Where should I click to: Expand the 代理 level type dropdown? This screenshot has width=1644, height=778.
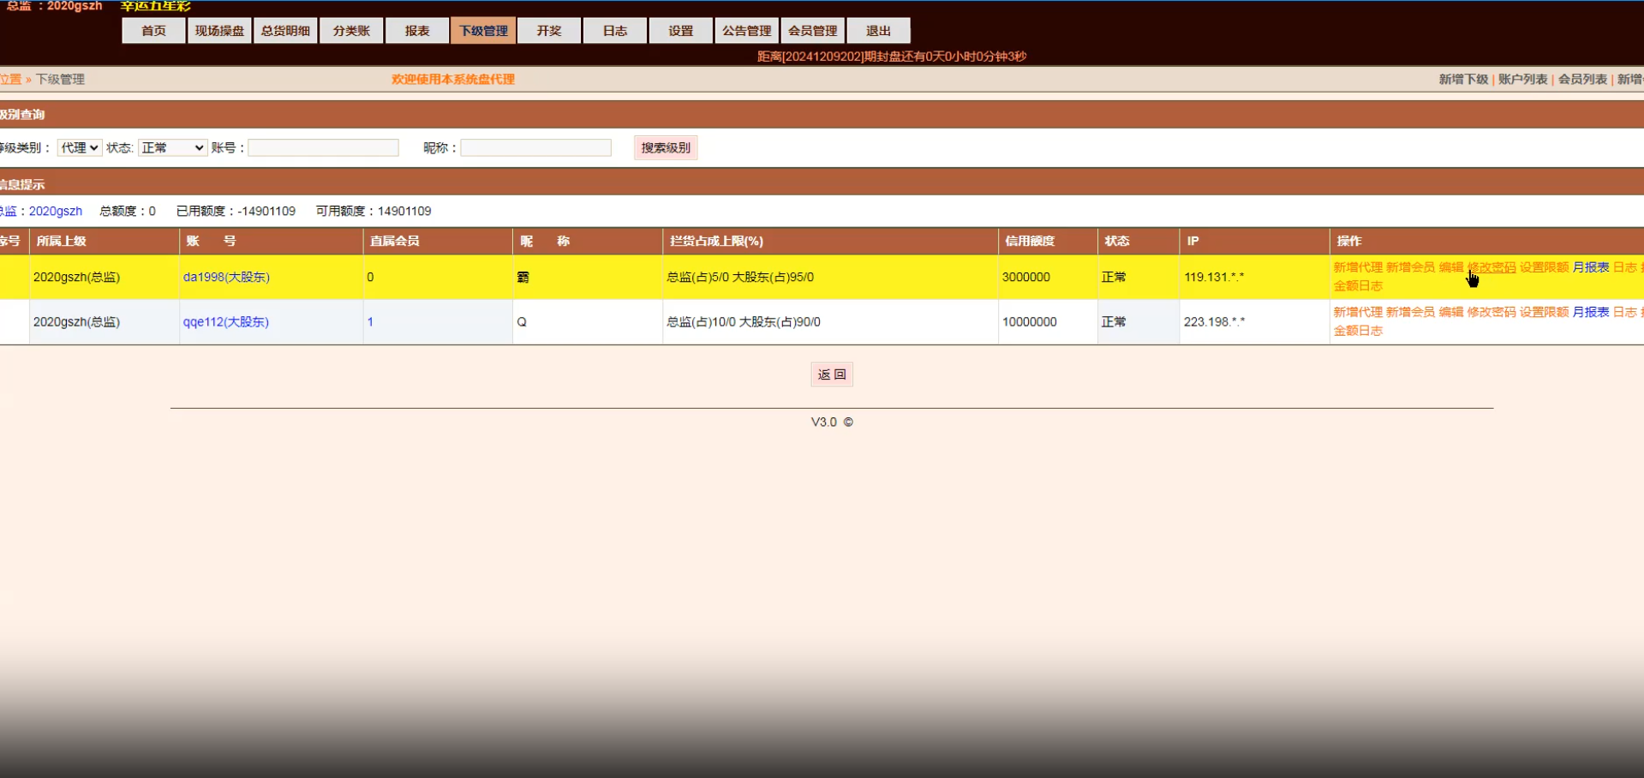pyautogui.click(x=80, y=147)
